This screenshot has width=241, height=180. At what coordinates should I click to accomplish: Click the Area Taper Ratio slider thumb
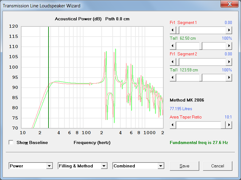pos(223,125)
